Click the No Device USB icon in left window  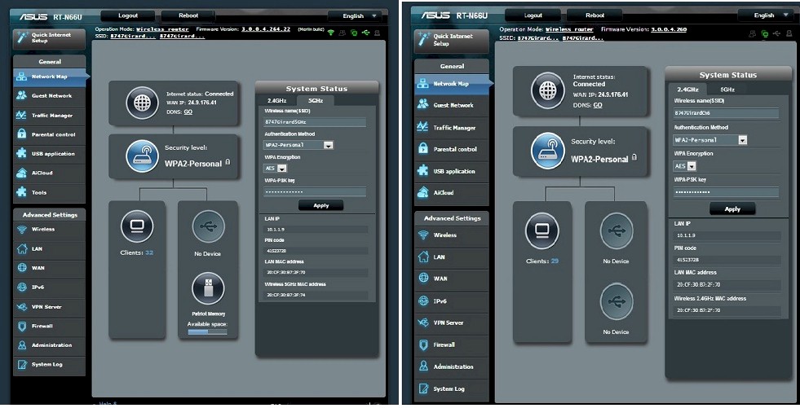208,226
